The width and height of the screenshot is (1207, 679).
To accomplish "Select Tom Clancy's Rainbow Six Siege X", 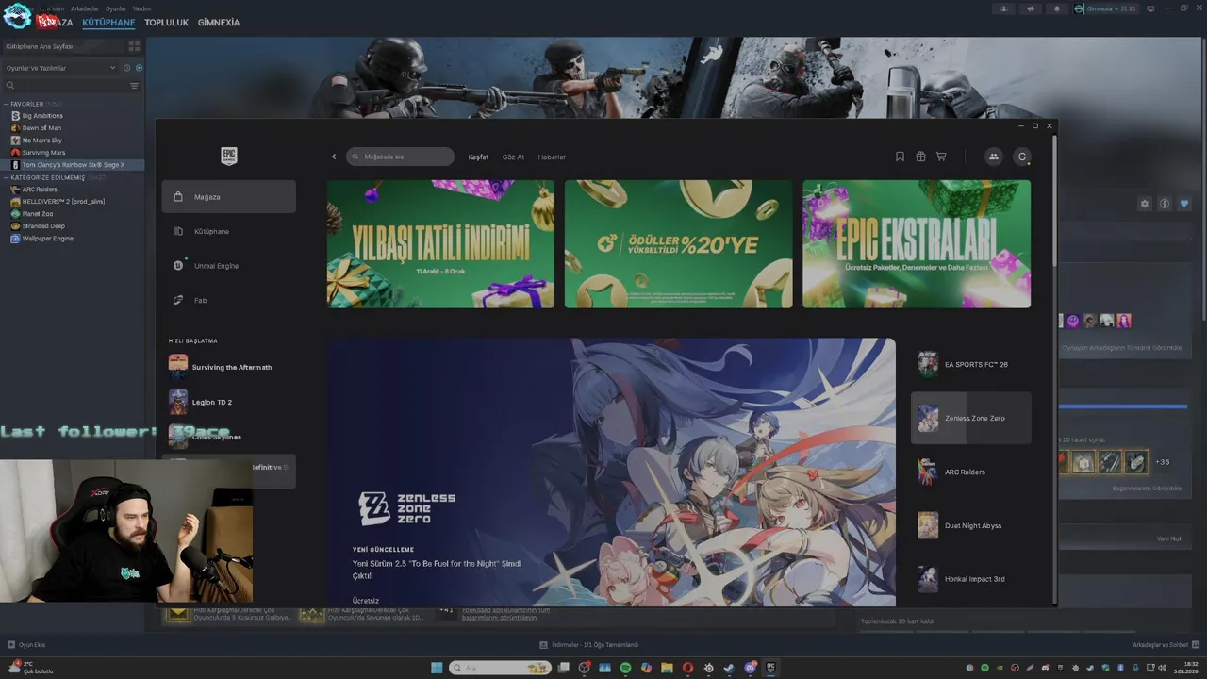I will coord(73,165).
